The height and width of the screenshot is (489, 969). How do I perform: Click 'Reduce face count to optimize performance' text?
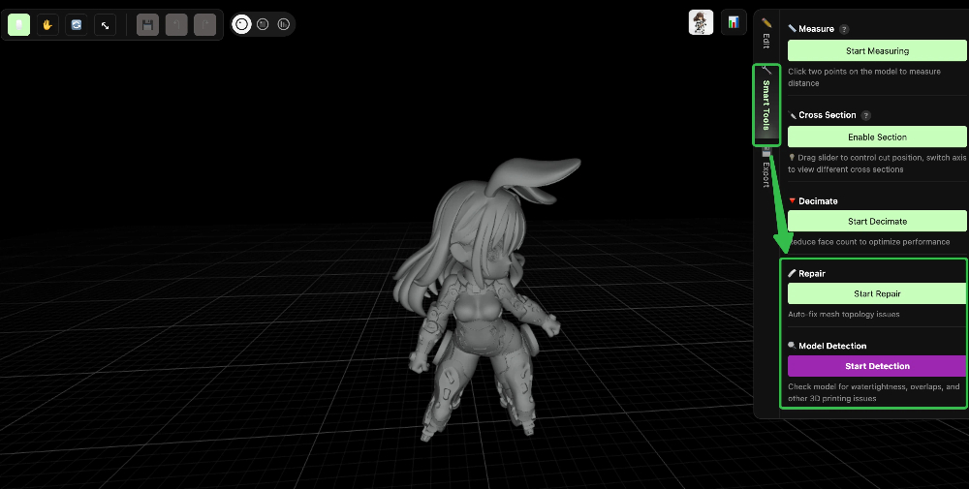coord(869,242)
